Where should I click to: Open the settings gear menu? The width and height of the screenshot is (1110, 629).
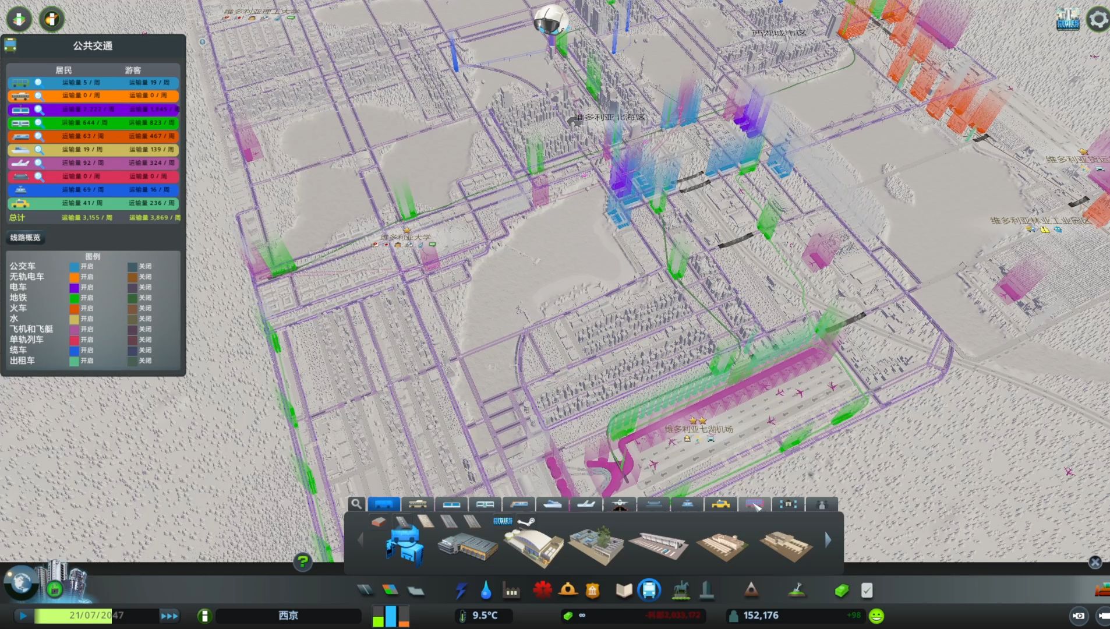(1098, 19)
